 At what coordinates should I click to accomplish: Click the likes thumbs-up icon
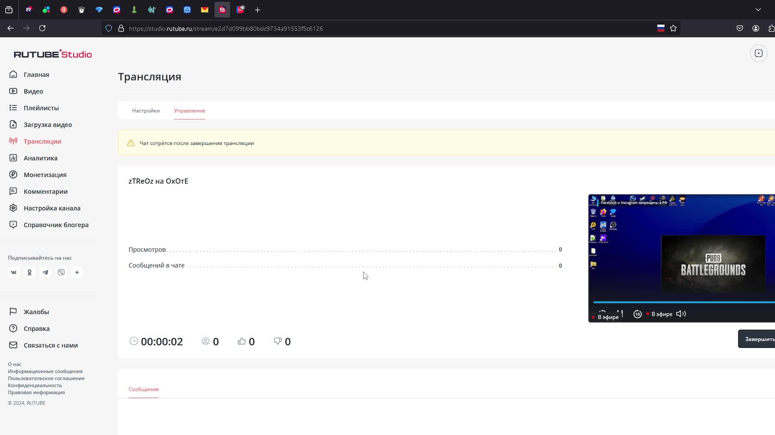pyautogui.click(x=242, y=341)
